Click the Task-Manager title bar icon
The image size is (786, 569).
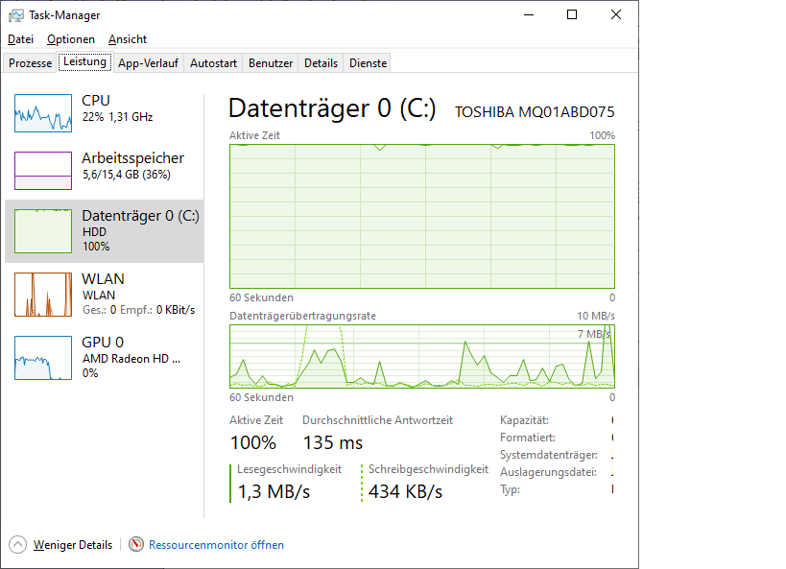click(x=16, y=15)
